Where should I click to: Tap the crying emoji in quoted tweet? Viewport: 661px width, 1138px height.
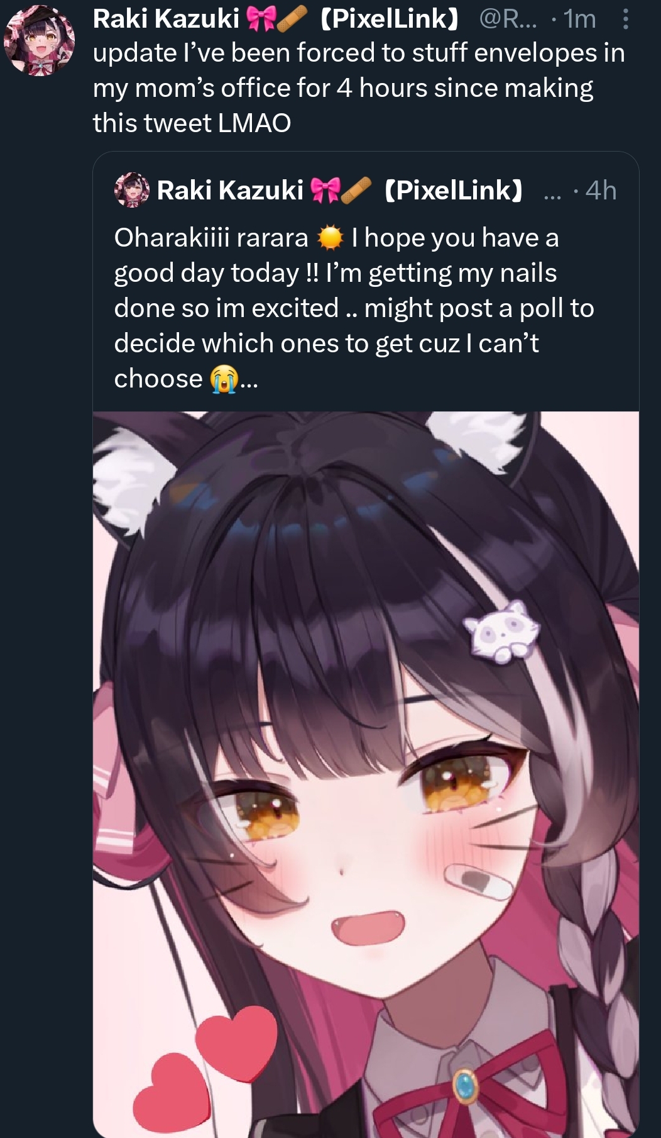point(223,379)
